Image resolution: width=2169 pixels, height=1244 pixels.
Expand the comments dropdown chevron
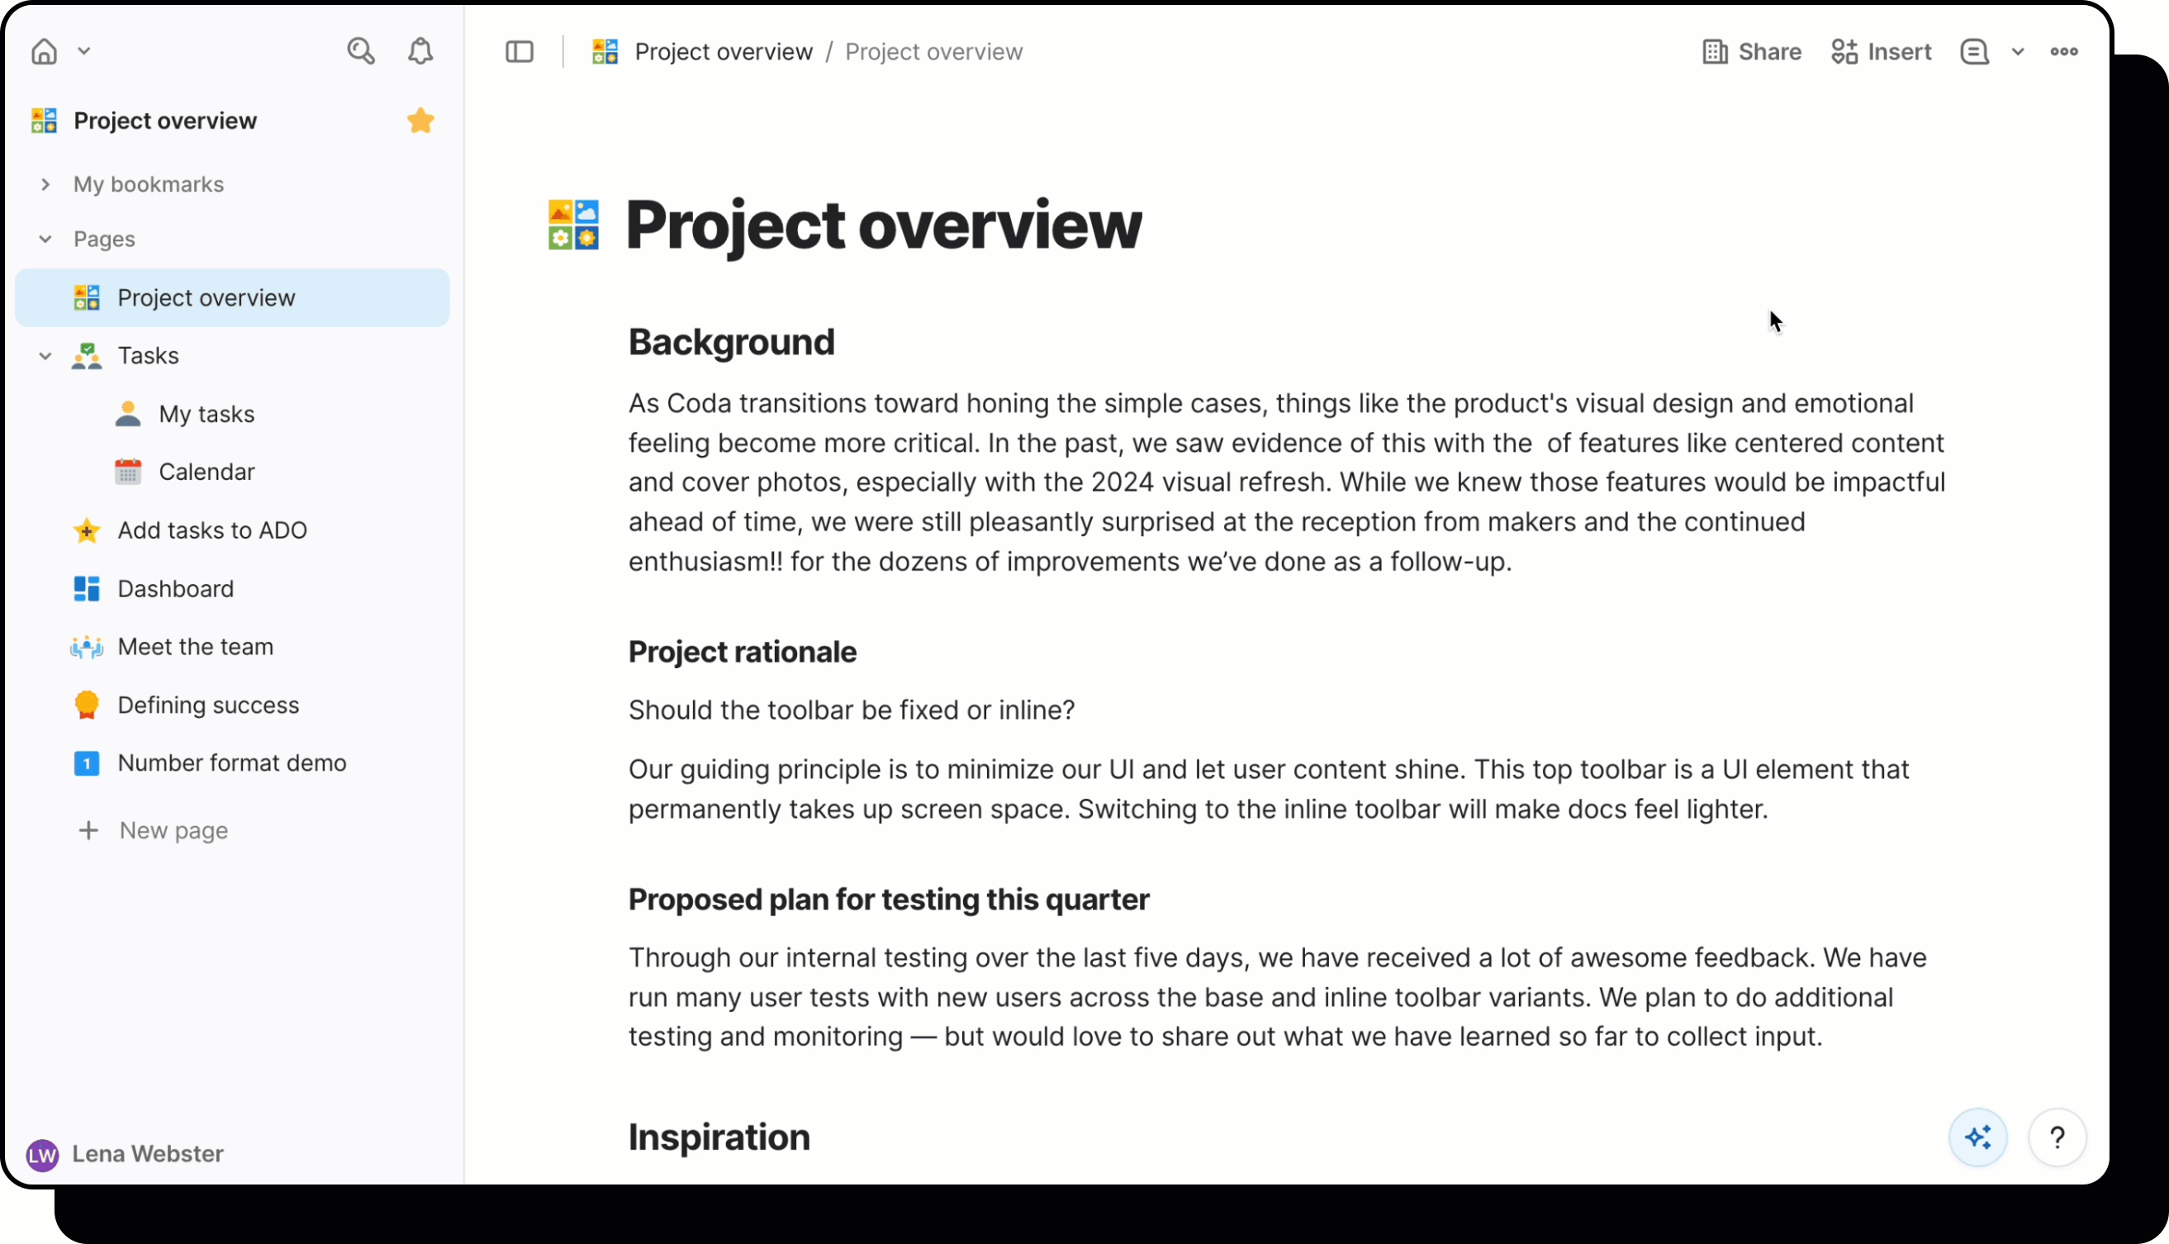(x=2018, y=51)
